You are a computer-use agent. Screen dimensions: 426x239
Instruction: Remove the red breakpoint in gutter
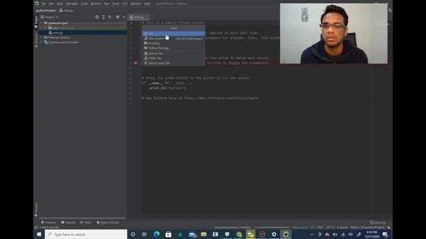click(136, 63)
